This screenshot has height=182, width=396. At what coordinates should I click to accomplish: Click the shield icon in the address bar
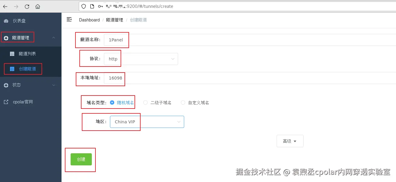84,6
